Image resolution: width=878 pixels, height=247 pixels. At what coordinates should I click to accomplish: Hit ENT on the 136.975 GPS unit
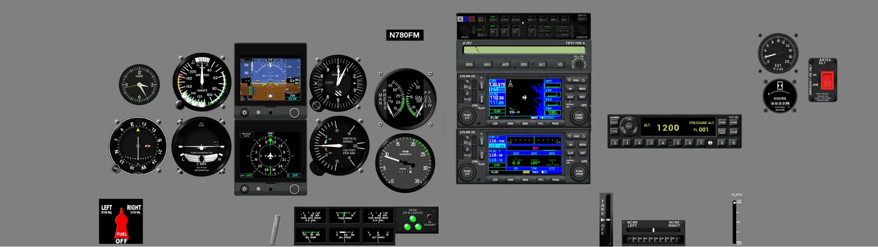[582, 97]
